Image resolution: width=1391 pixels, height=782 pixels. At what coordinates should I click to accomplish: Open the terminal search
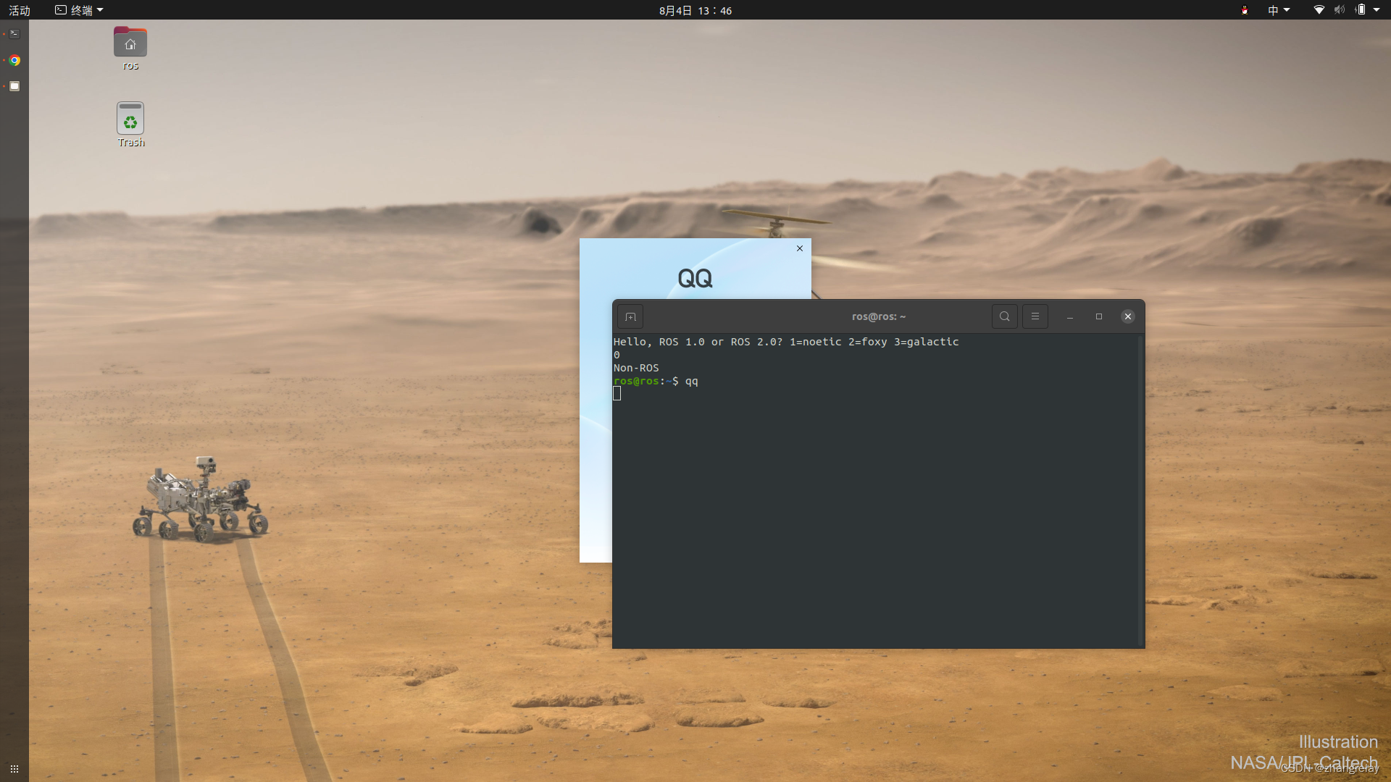pos(1004,316)
